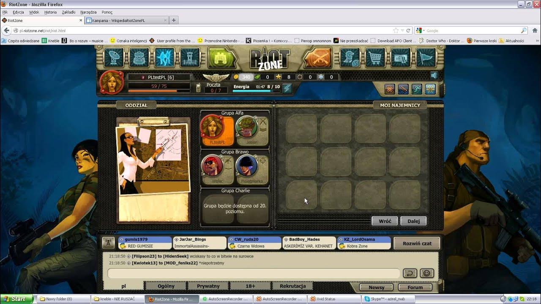The width and height of the screenshot is (541, 304).
Task: Click the Dalej button
Action: [413, 221]
